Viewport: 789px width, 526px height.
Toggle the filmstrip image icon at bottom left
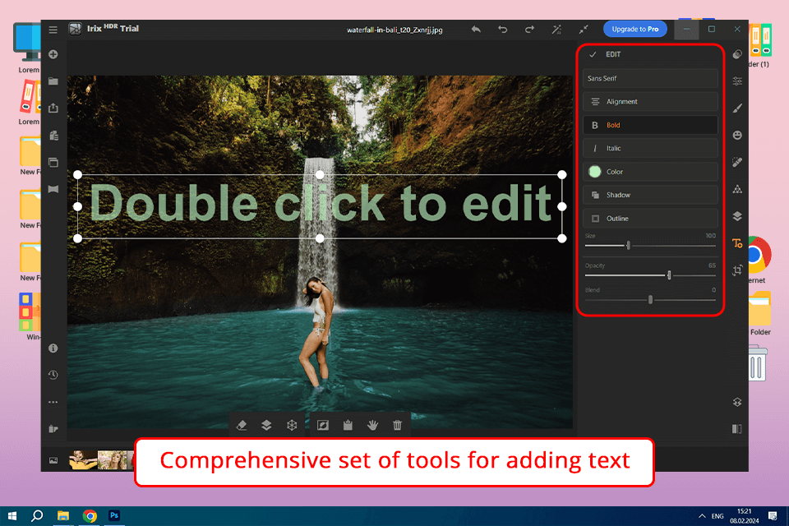click(53, 460)
